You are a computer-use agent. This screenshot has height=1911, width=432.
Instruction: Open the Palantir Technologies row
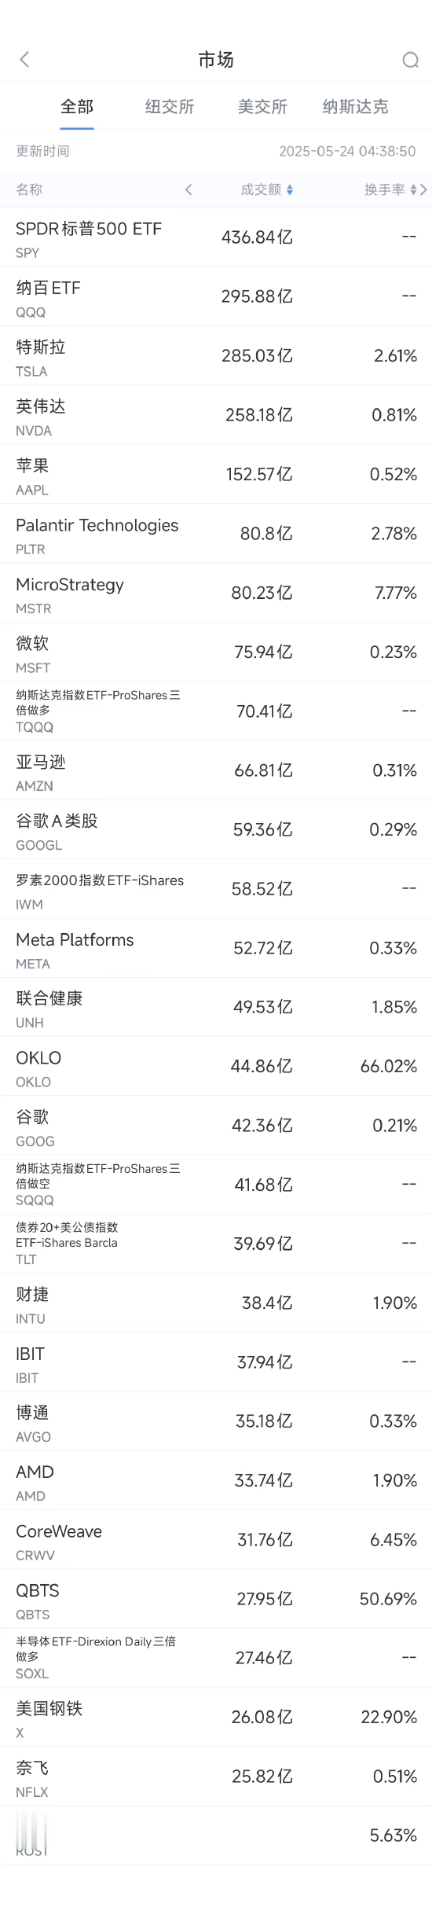(x=216, y=534)
